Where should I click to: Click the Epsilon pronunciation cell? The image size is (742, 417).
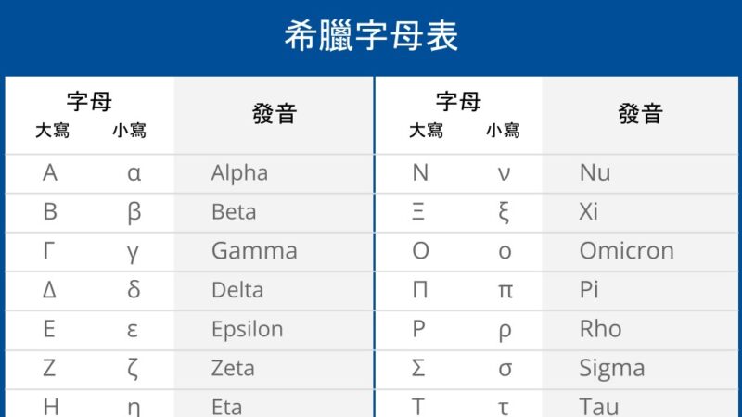247,329
